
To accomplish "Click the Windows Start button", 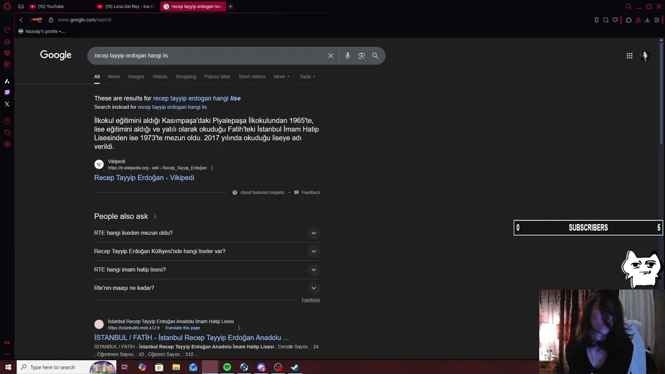I will point(8,367).
